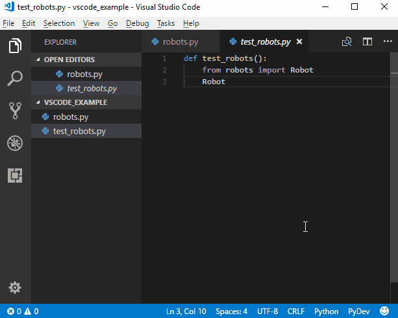
Task: Open the Selection menu
Action: pos(59,23)
